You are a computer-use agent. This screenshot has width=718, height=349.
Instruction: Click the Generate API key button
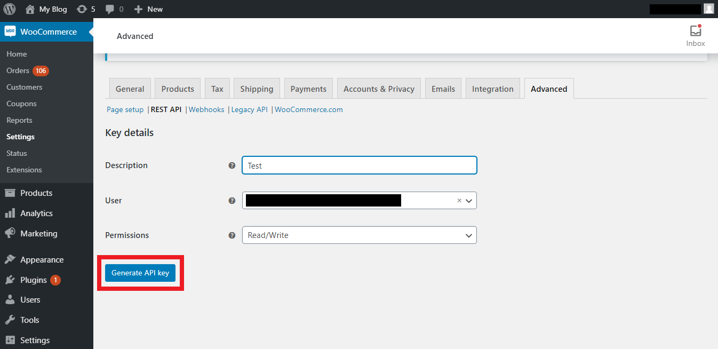[x=140, y=273]
